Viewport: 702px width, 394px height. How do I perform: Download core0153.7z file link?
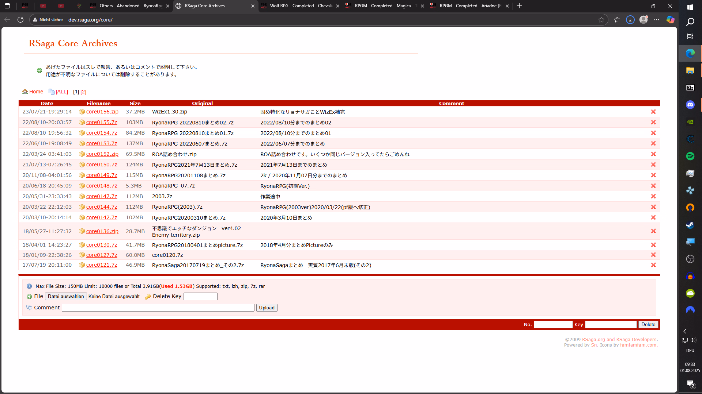point(102,144)
